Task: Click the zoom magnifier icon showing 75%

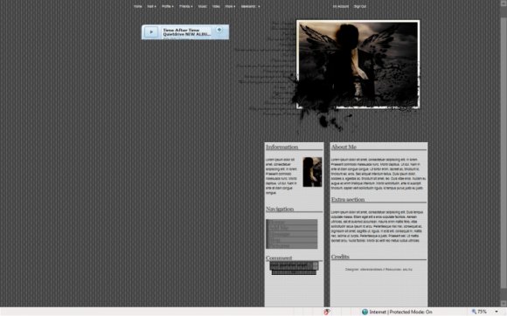Action: [474, 312]
